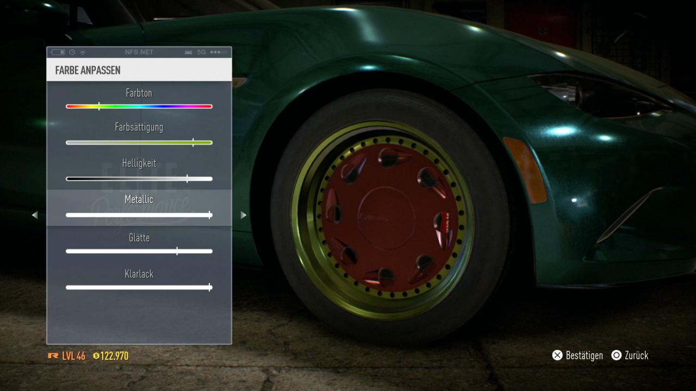Select the Glätte option label

139,238
